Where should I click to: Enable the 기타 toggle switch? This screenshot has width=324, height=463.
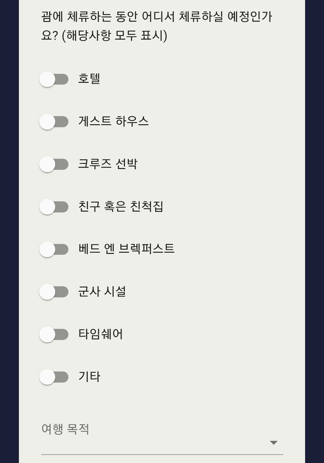(x=54, y=377)
